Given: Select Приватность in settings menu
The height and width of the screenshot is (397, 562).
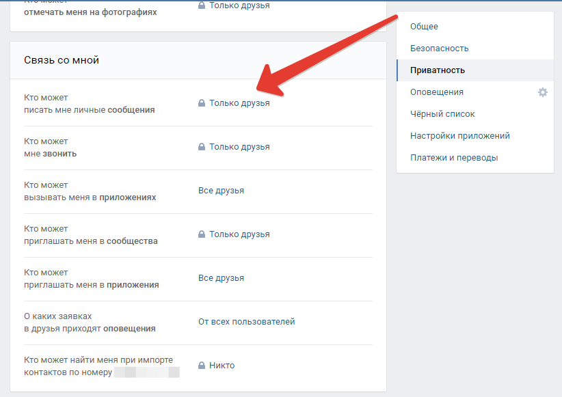Looking at the screenshot, I should coord(475,70).
